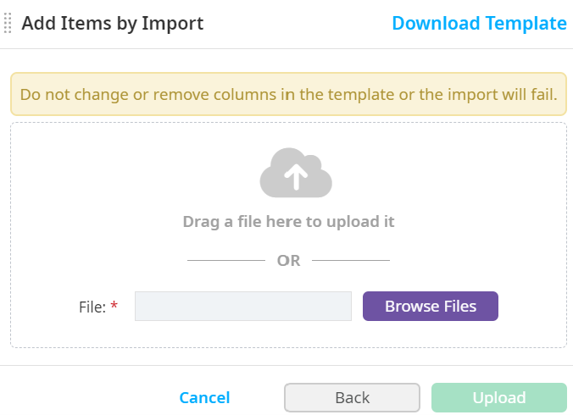573x415 pixels.
Task: Click the horizontal line right of OR
Action: 351,260
